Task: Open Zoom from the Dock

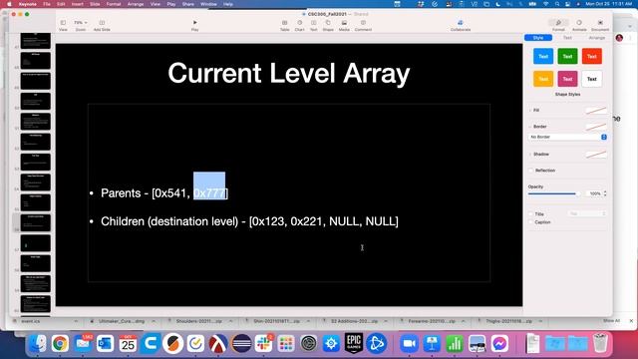Action: click(x=409, y=343)
